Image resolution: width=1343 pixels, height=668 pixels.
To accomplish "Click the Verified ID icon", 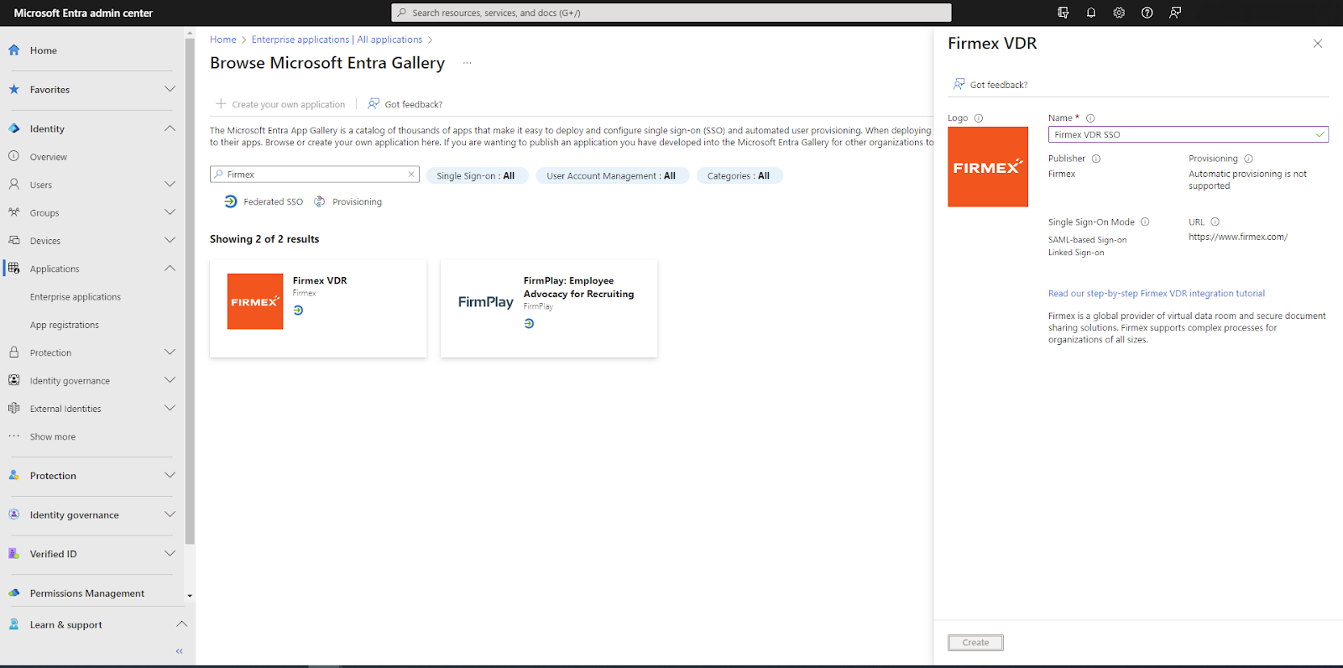I will [x=14, y=554].
